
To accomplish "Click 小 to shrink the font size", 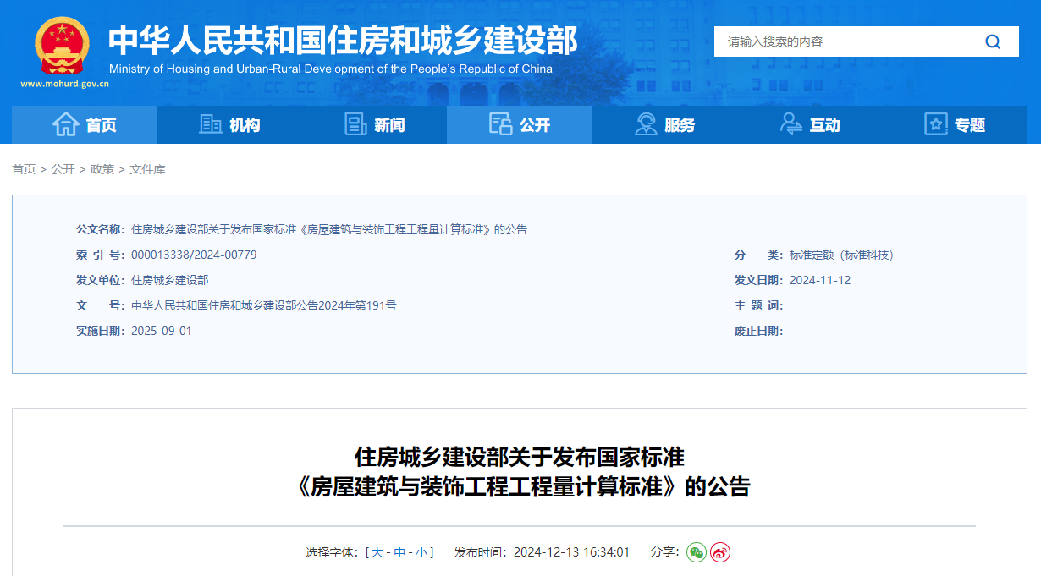I will pyautogui.click(x=420, y=552).
